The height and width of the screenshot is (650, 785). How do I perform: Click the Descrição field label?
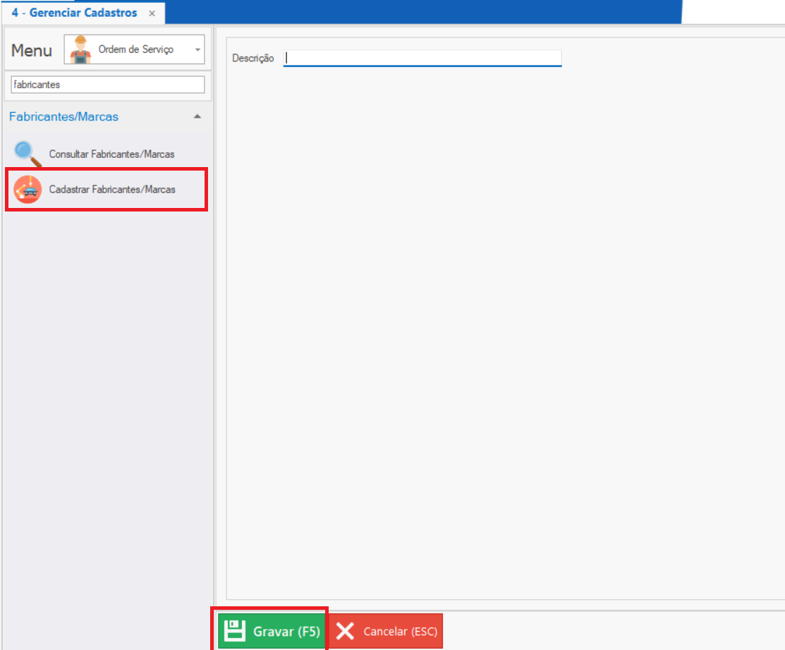pos(252,59)
